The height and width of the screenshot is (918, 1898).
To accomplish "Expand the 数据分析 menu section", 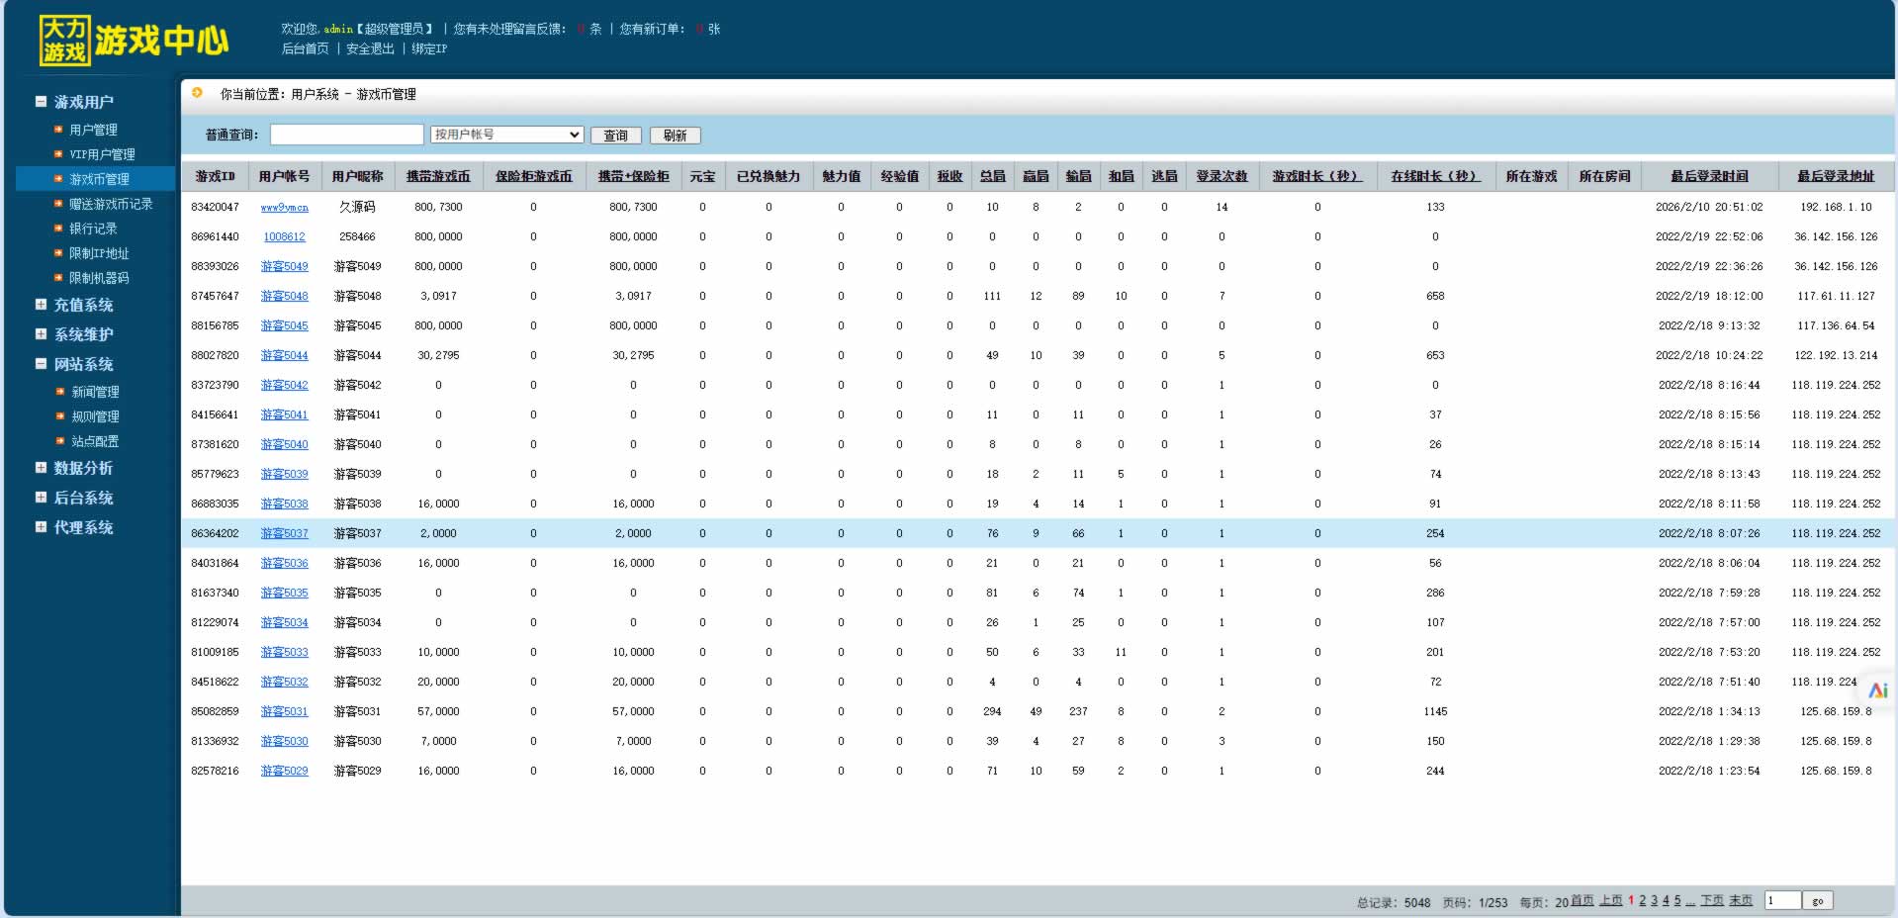I will pos(42,468).
